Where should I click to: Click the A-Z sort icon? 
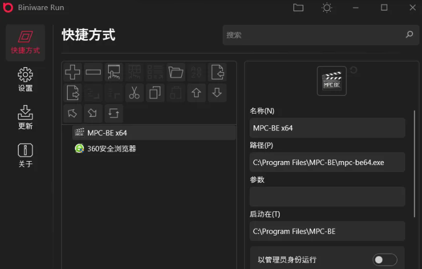(x=196, y=72)
